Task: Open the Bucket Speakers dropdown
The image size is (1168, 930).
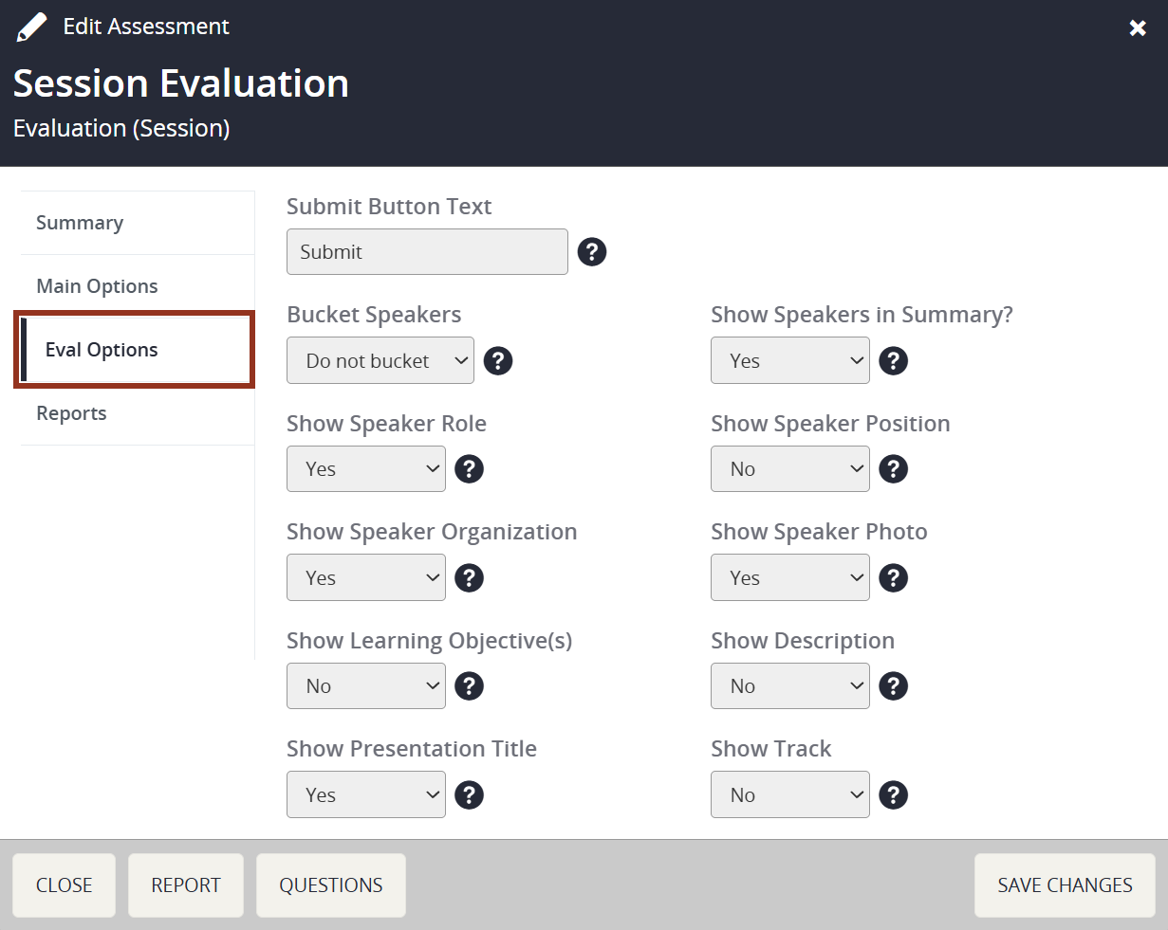Action: click(380, 361)
